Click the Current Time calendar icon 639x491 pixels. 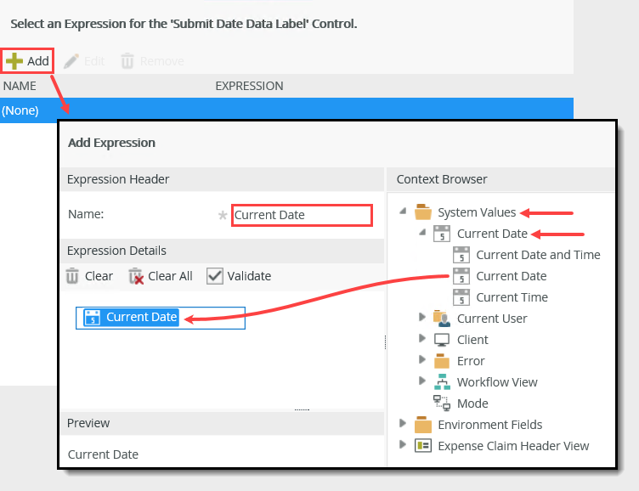[461, 297]
